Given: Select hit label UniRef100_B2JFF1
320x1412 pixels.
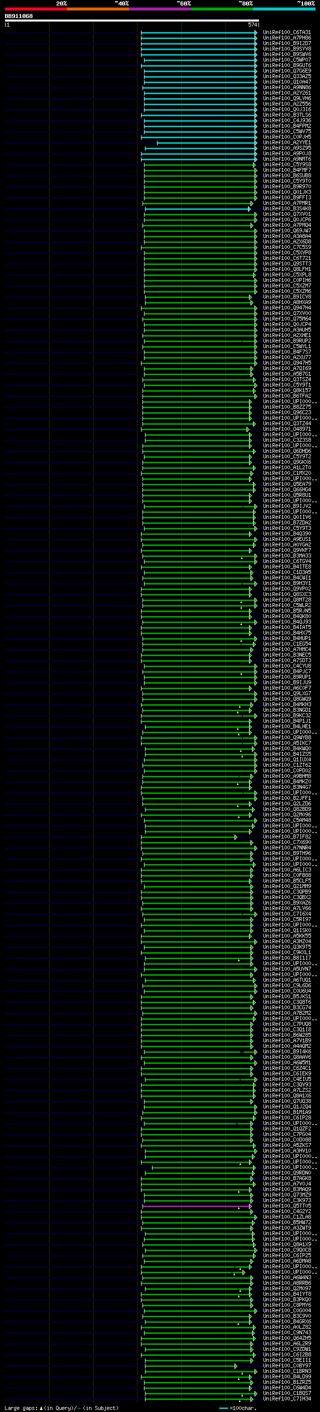Looking at the screenshot, I should point(287,798).
